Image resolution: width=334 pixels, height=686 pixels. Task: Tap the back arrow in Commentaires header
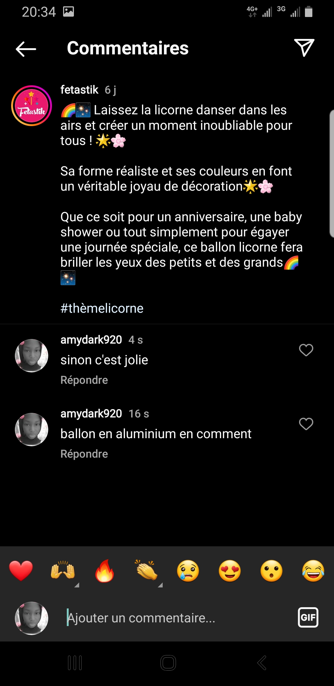click(26, 49)
